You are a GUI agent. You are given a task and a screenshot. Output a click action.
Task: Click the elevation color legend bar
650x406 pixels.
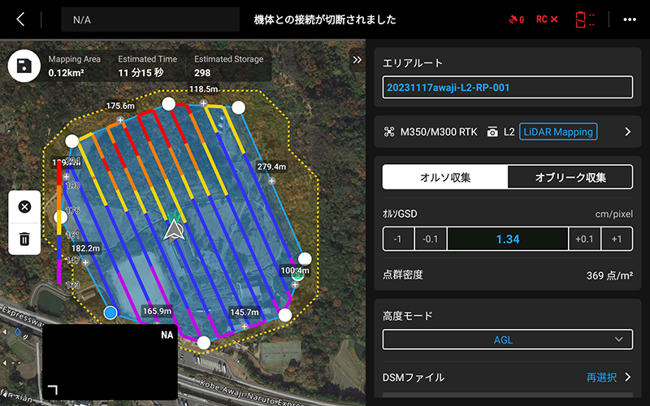58,222
